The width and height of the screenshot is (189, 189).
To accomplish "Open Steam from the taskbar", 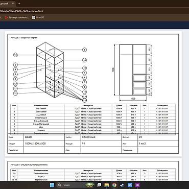I will coord(122,185).
